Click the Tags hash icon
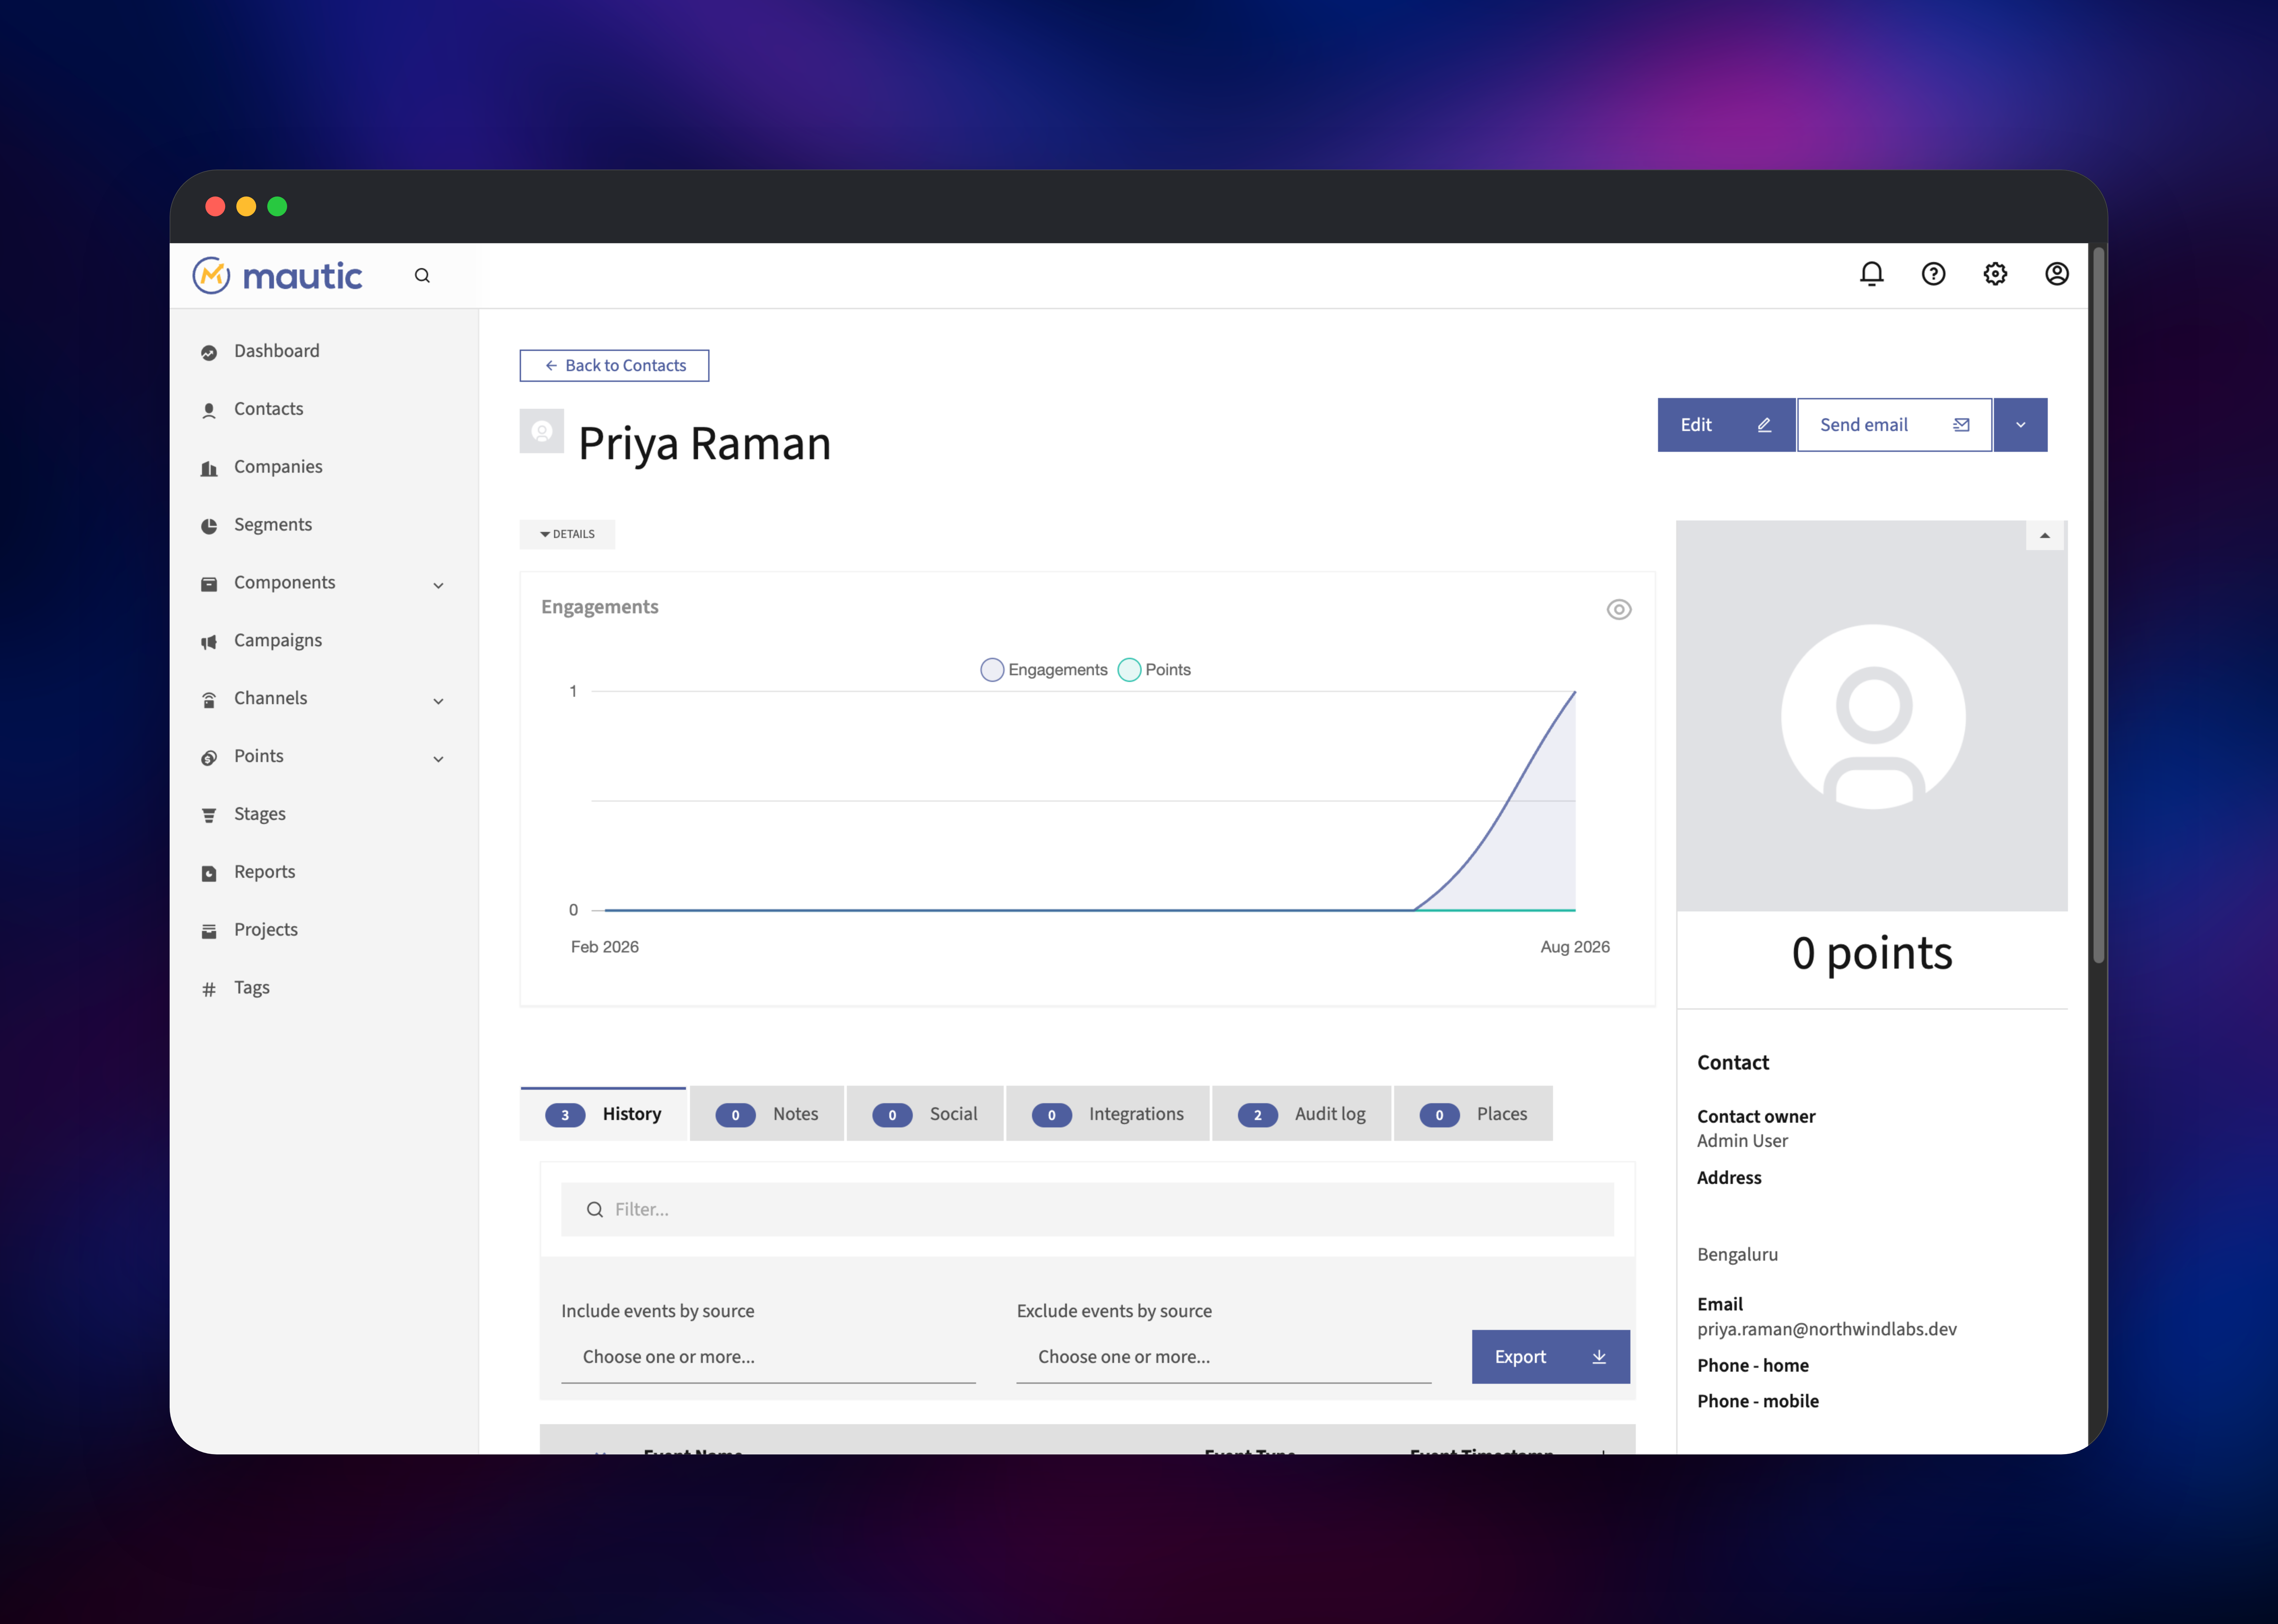This screenshot has width=2278, height=1624. click(x=209, y=990)
